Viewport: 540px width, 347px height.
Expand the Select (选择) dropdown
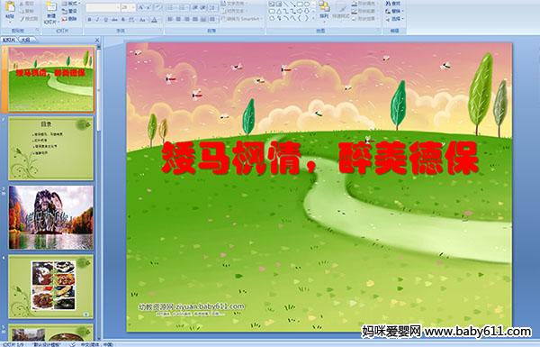pyautogui.click(x=394, y=19)
